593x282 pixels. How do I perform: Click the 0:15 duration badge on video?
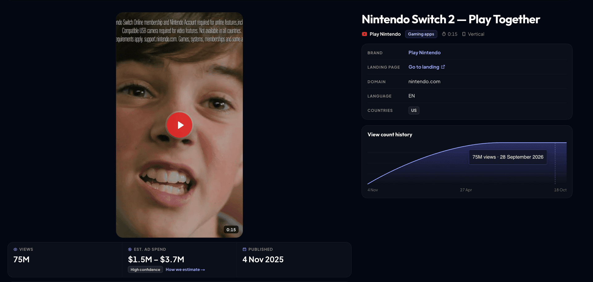tap(231, 230)
